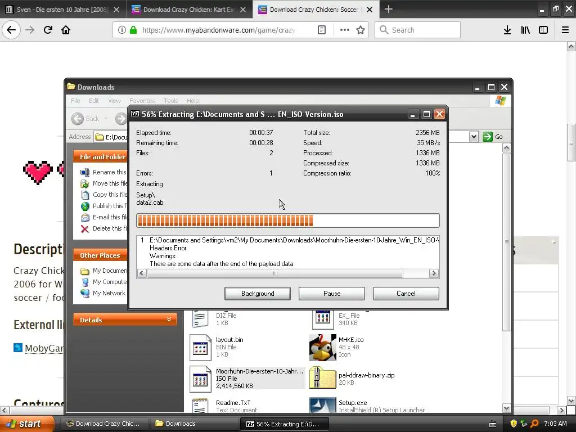The width and height of the screenshot is (576, 432).
Task: Pause the 7-Zip extraction
Action: 332,294
